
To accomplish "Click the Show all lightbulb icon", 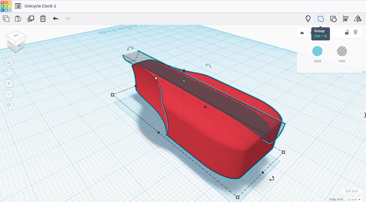I will [x=308, y=19].
